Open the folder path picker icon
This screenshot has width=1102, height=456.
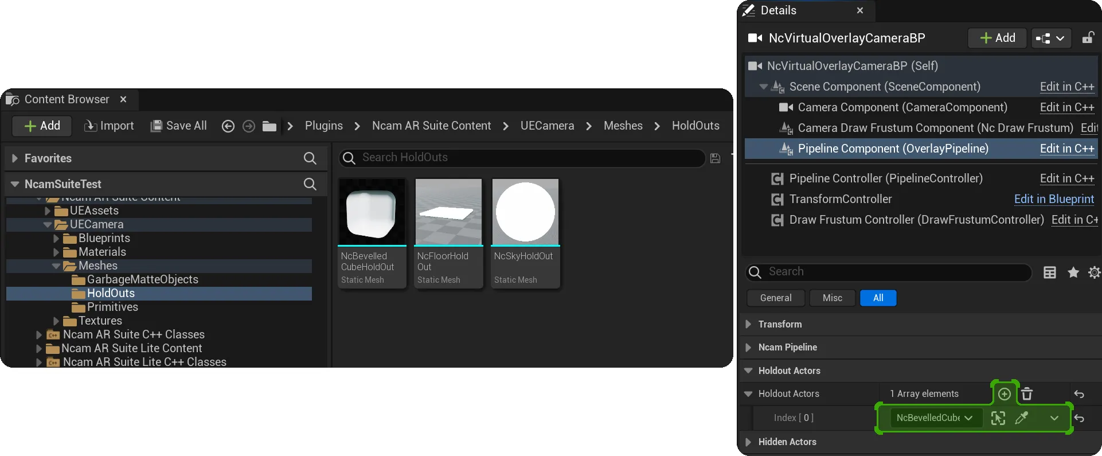pyautogui.click(x=269, y=126)
